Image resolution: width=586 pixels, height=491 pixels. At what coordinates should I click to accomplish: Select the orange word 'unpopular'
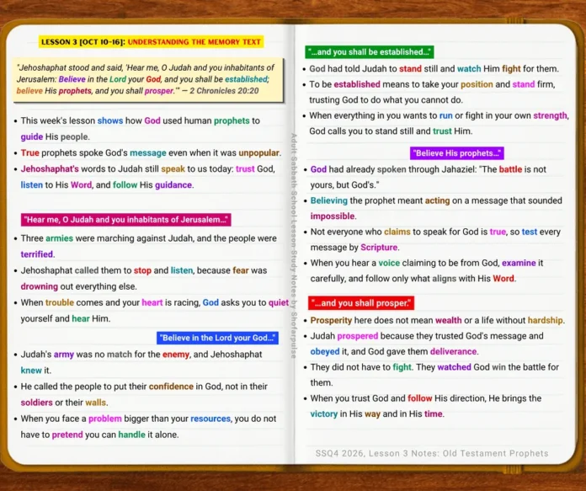tap(259, 153)
